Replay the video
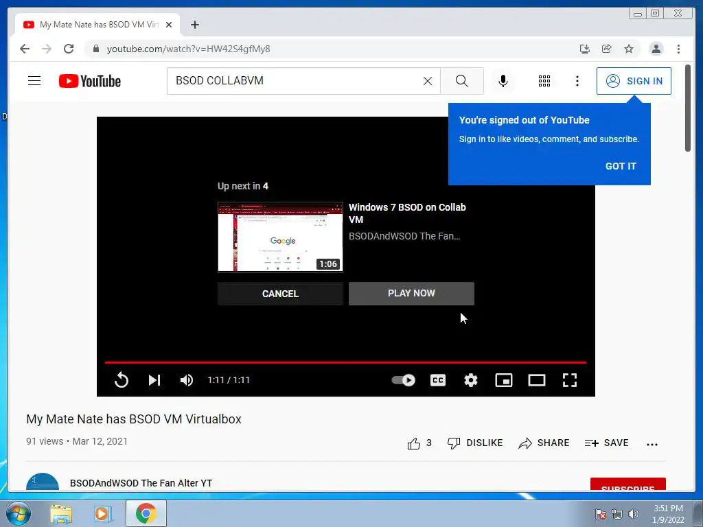 click(x=122, y=380)
